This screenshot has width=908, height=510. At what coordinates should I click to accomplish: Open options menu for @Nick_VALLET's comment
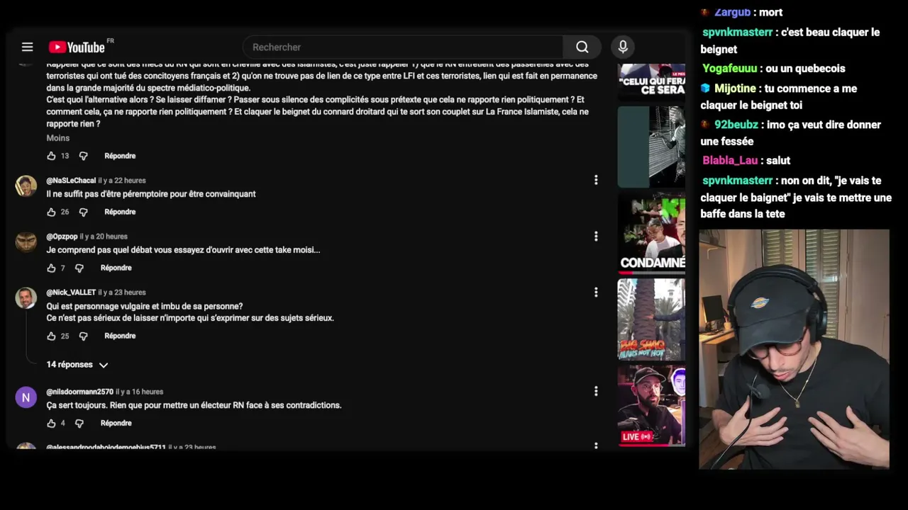[x=596, y=292]
